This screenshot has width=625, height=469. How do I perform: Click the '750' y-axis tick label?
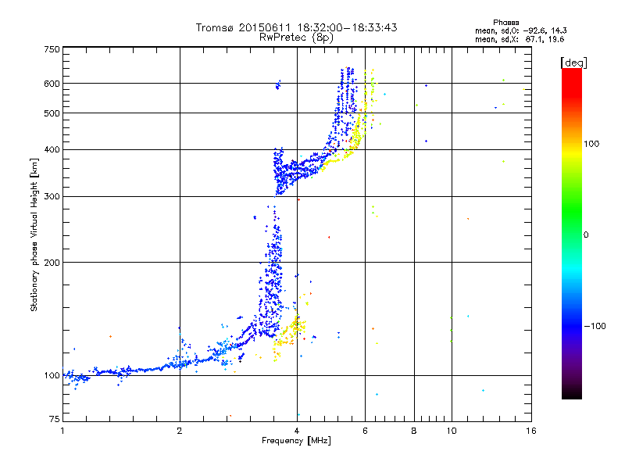click(x=52, y=49)
